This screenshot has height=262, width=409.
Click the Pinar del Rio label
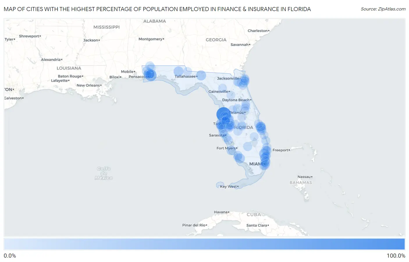coord(194,225)
